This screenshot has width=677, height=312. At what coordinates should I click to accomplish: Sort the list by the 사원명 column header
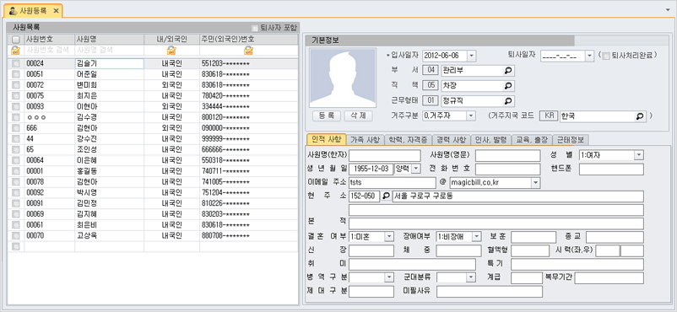109,40
